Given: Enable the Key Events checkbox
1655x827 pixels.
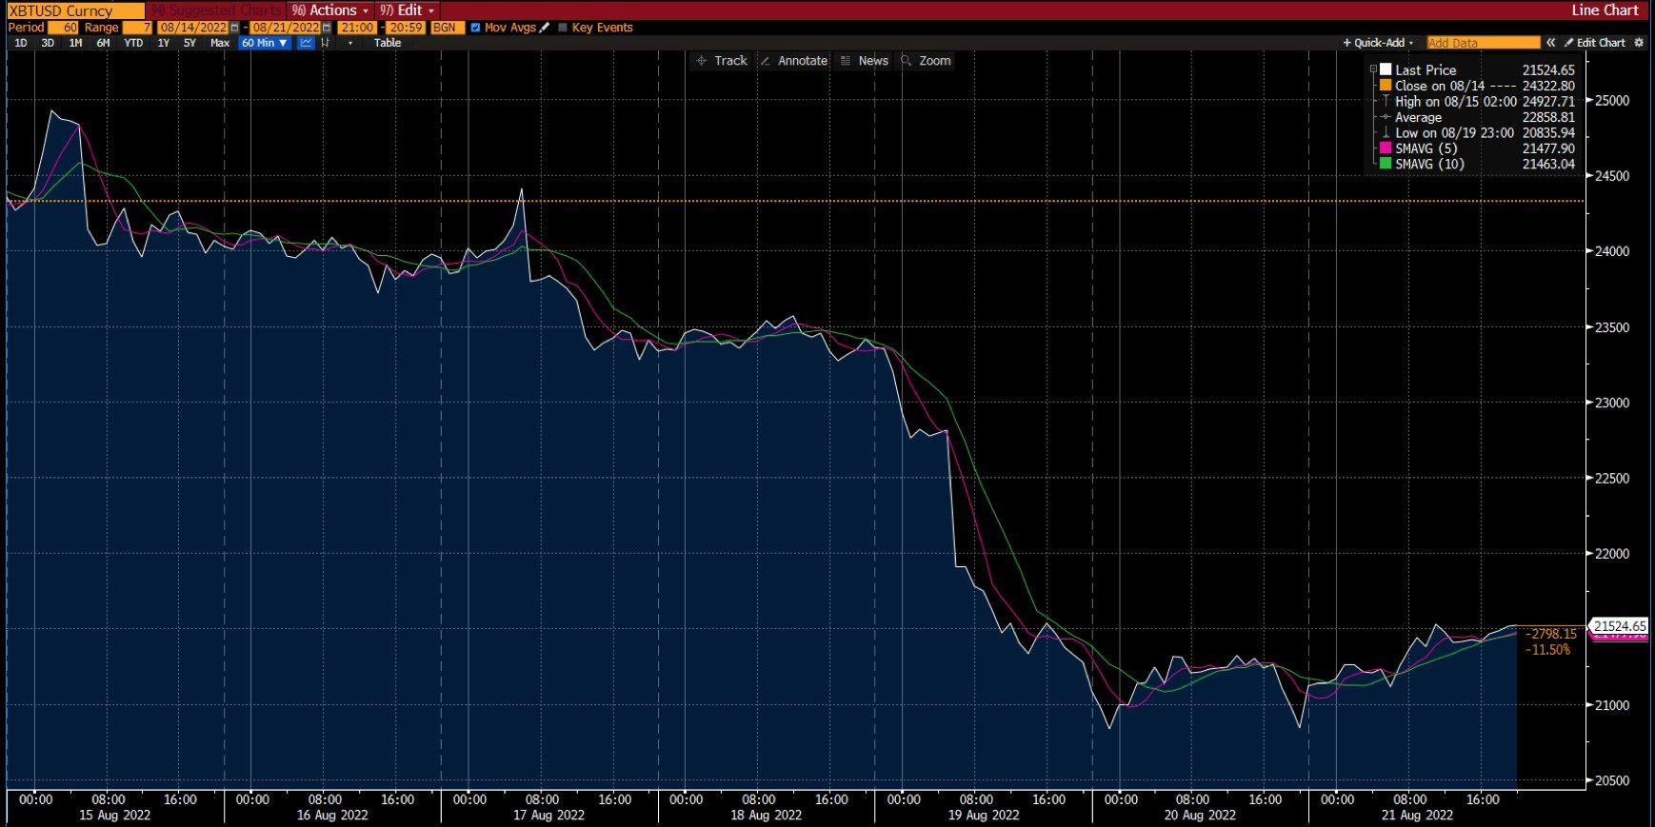Looking at the screenshot, I should tap(563, 28).
